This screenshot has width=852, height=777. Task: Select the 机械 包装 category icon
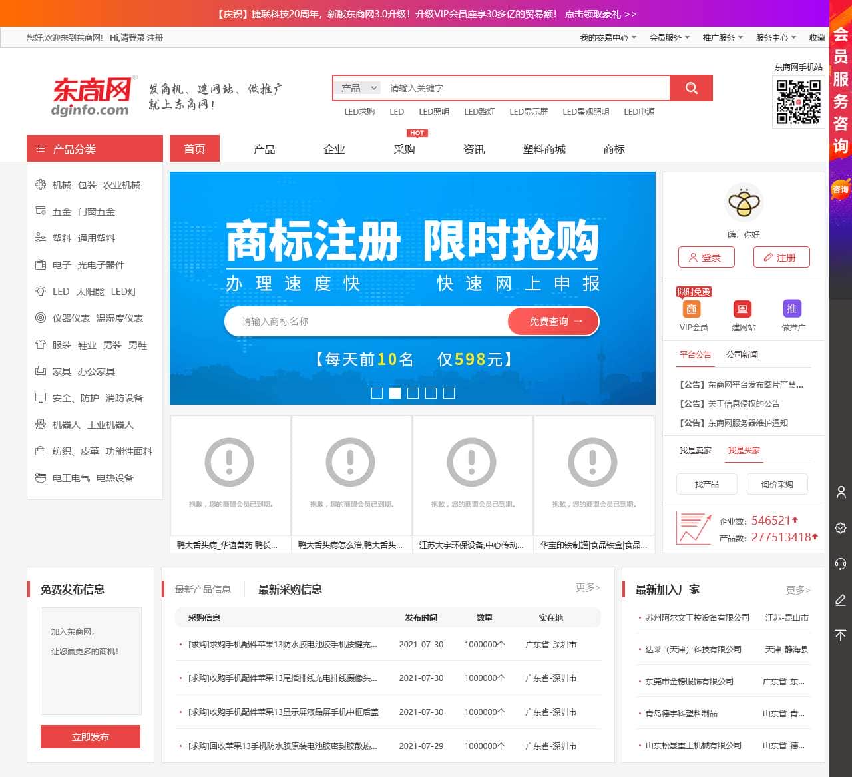click(40, 184)
